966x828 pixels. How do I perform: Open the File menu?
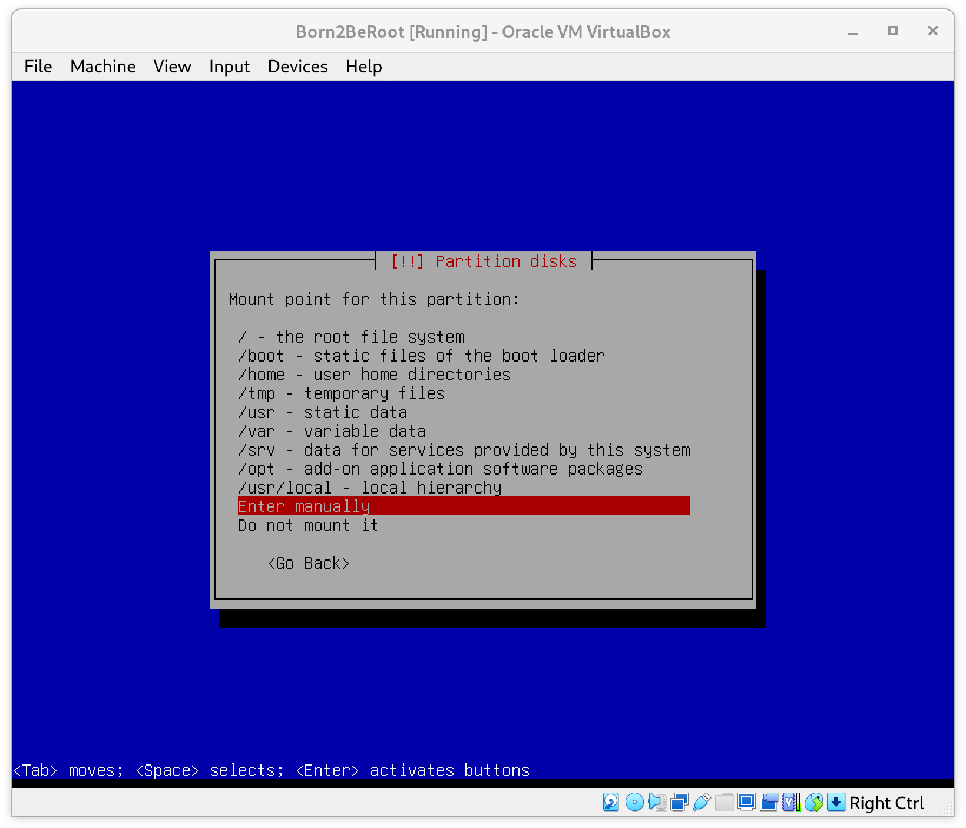(x=38, y=67)
